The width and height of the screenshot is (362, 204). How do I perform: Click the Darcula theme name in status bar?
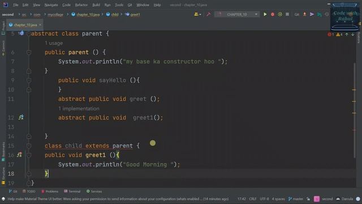(347, 199)
